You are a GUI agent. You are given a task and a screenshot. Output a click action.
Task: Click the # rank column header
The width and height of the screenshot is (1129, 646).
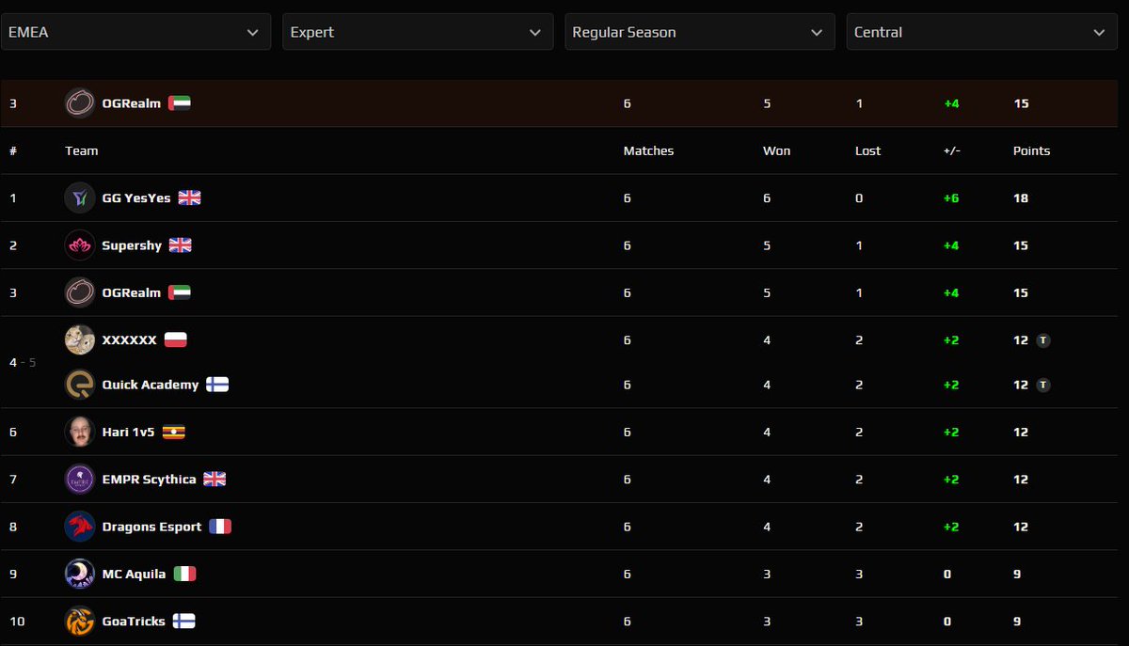13,150
